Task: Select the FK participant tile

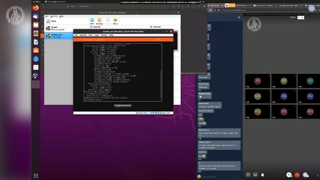Action: pos(284,111)
